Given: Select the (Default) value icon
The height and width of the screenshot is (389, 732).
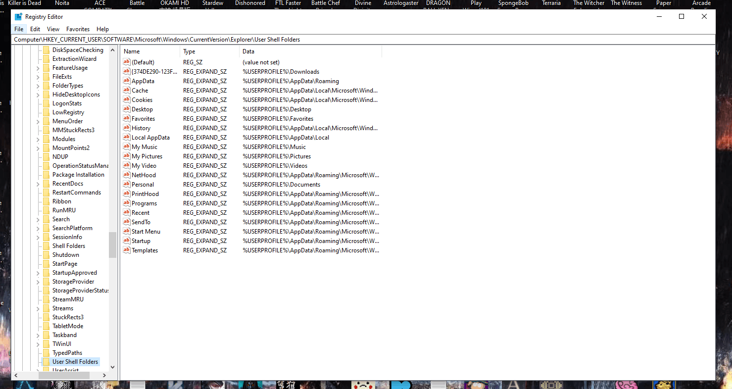Looking at the screenshot, I should (127, 62).
